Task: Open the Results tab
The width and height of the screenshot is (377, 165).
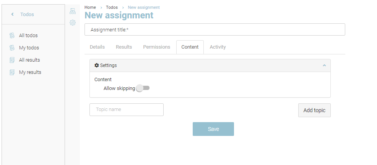Action: point(124,47)
